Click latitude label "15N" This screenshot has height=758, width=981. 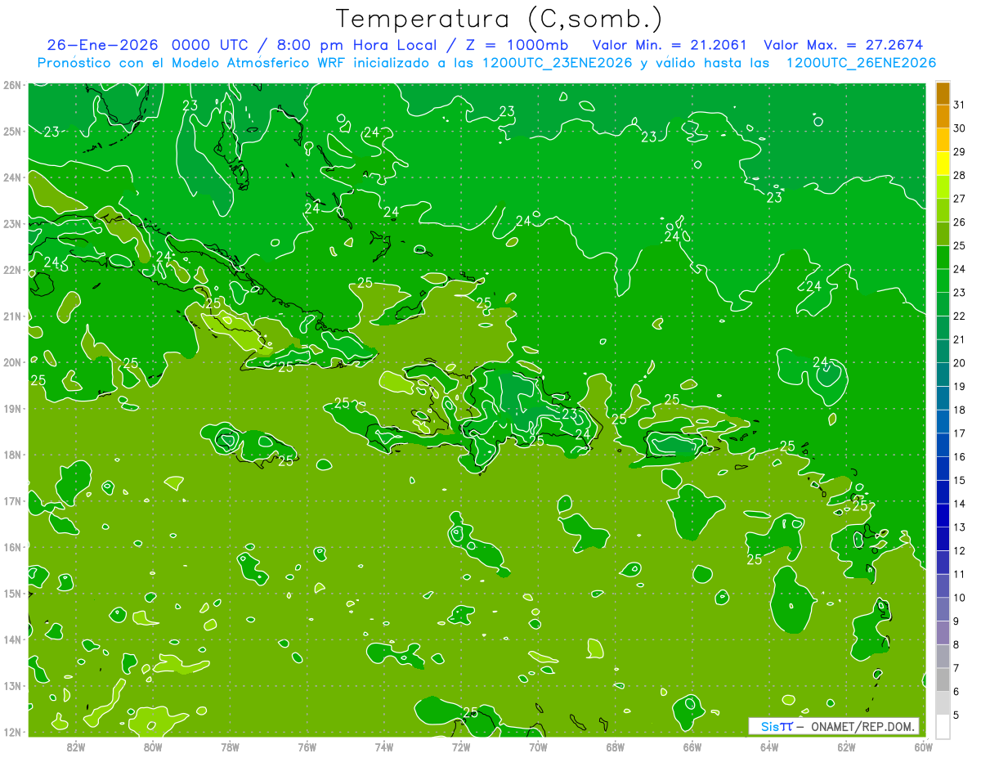(11, 593)
